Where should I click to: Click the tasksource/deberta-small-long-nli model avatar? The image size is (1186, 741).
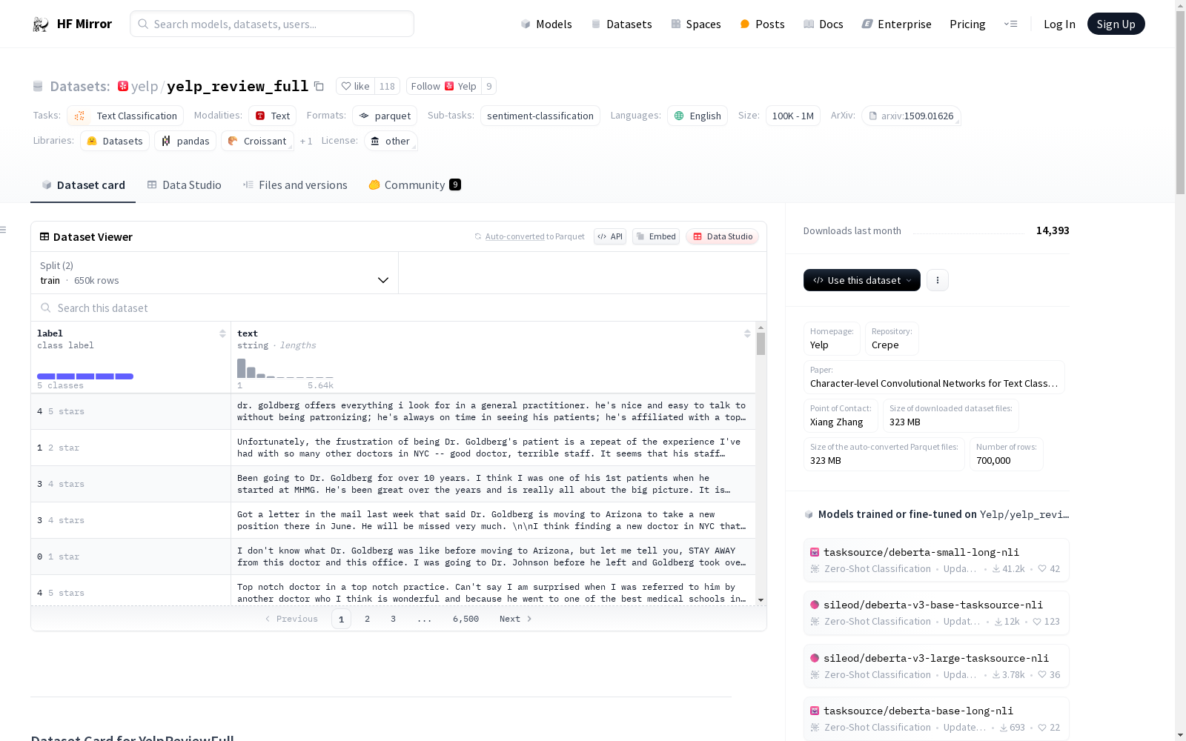[815, 552]
